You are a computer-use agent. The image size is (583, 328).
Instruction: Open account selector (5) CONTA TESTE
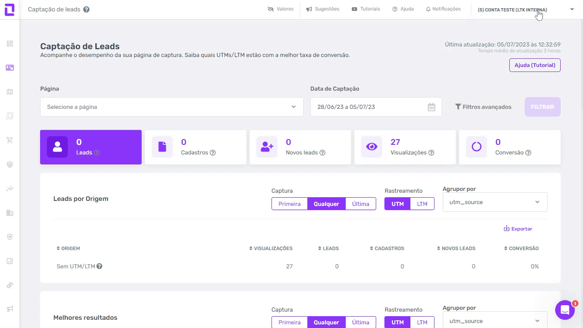coord(526,10)
